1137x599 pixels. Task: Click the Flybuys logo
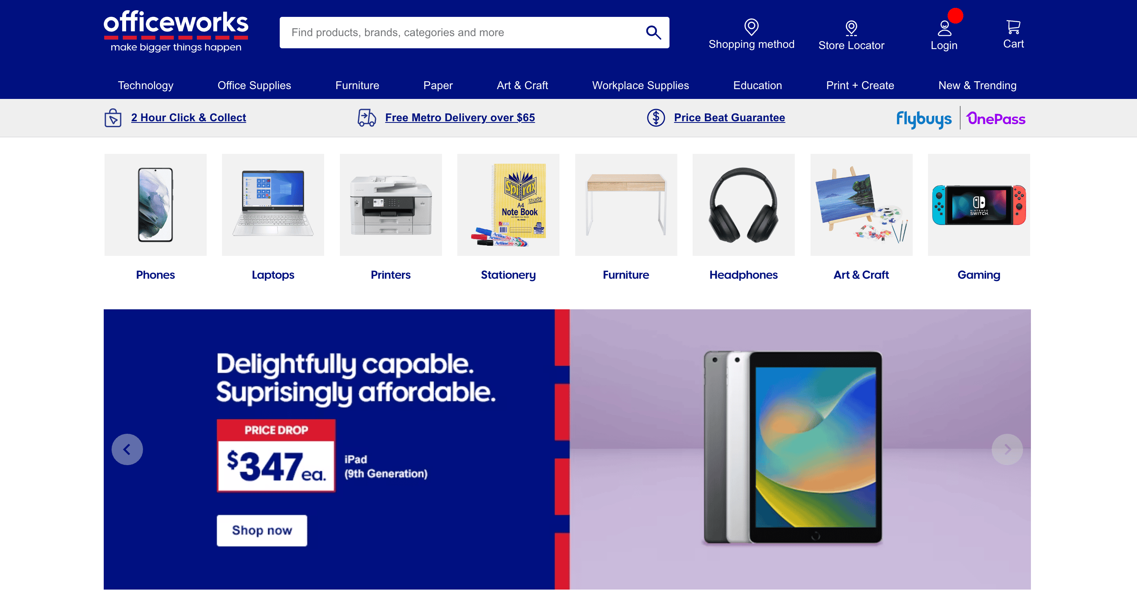[924, 119]
